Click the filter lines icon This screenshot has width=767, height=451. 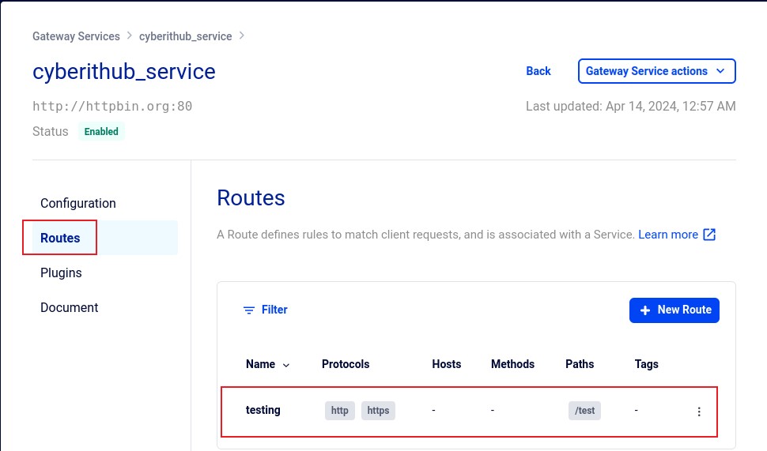pos(249,310)
